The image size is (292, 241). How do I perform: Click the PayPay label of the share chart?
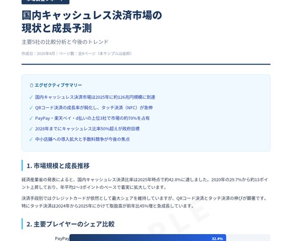coord(62,238)
